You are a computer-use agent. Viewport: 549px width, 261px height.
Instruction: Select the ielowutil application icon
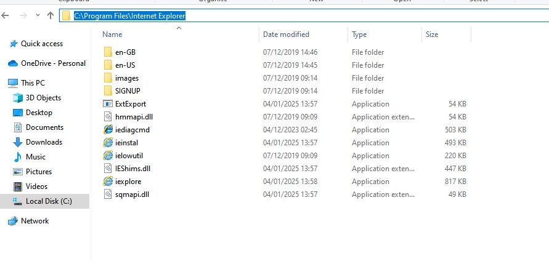pyautogui.click(x=108, y=156)
